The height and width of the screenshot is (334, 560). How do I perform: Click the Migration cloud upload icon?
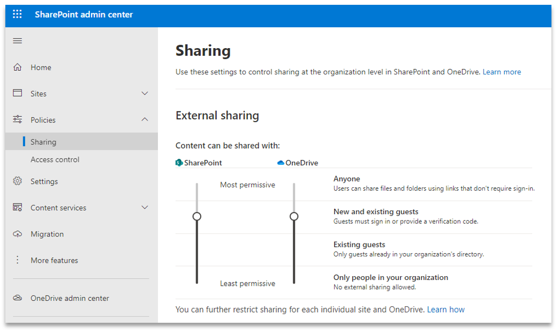coord(18,234)
